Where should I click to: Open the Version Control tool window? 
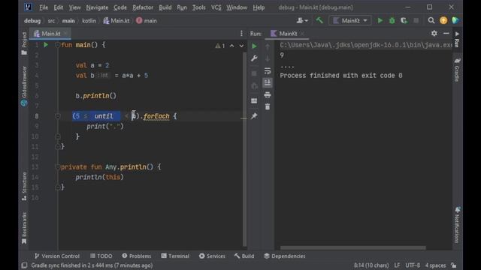coord(57,256)
